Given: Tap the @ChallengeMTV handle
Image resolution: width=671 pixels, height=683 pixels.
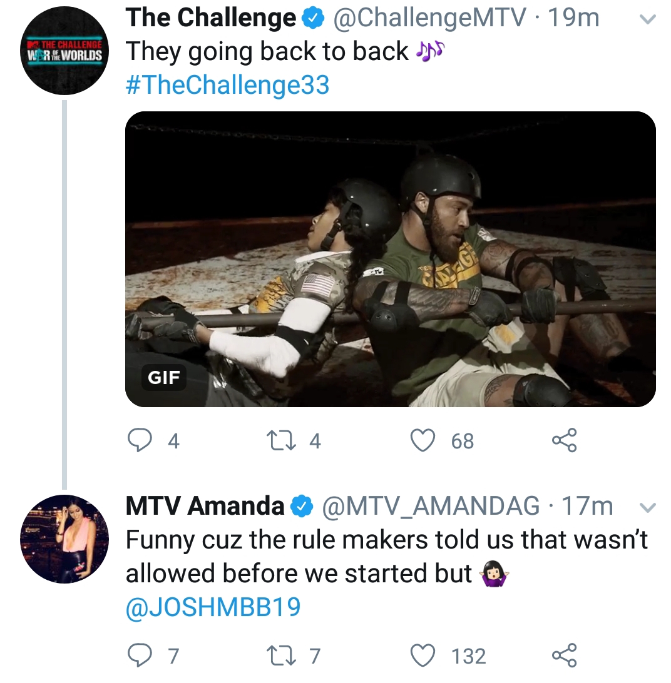Looking at the screenshot, I should (x=429, y=18).
